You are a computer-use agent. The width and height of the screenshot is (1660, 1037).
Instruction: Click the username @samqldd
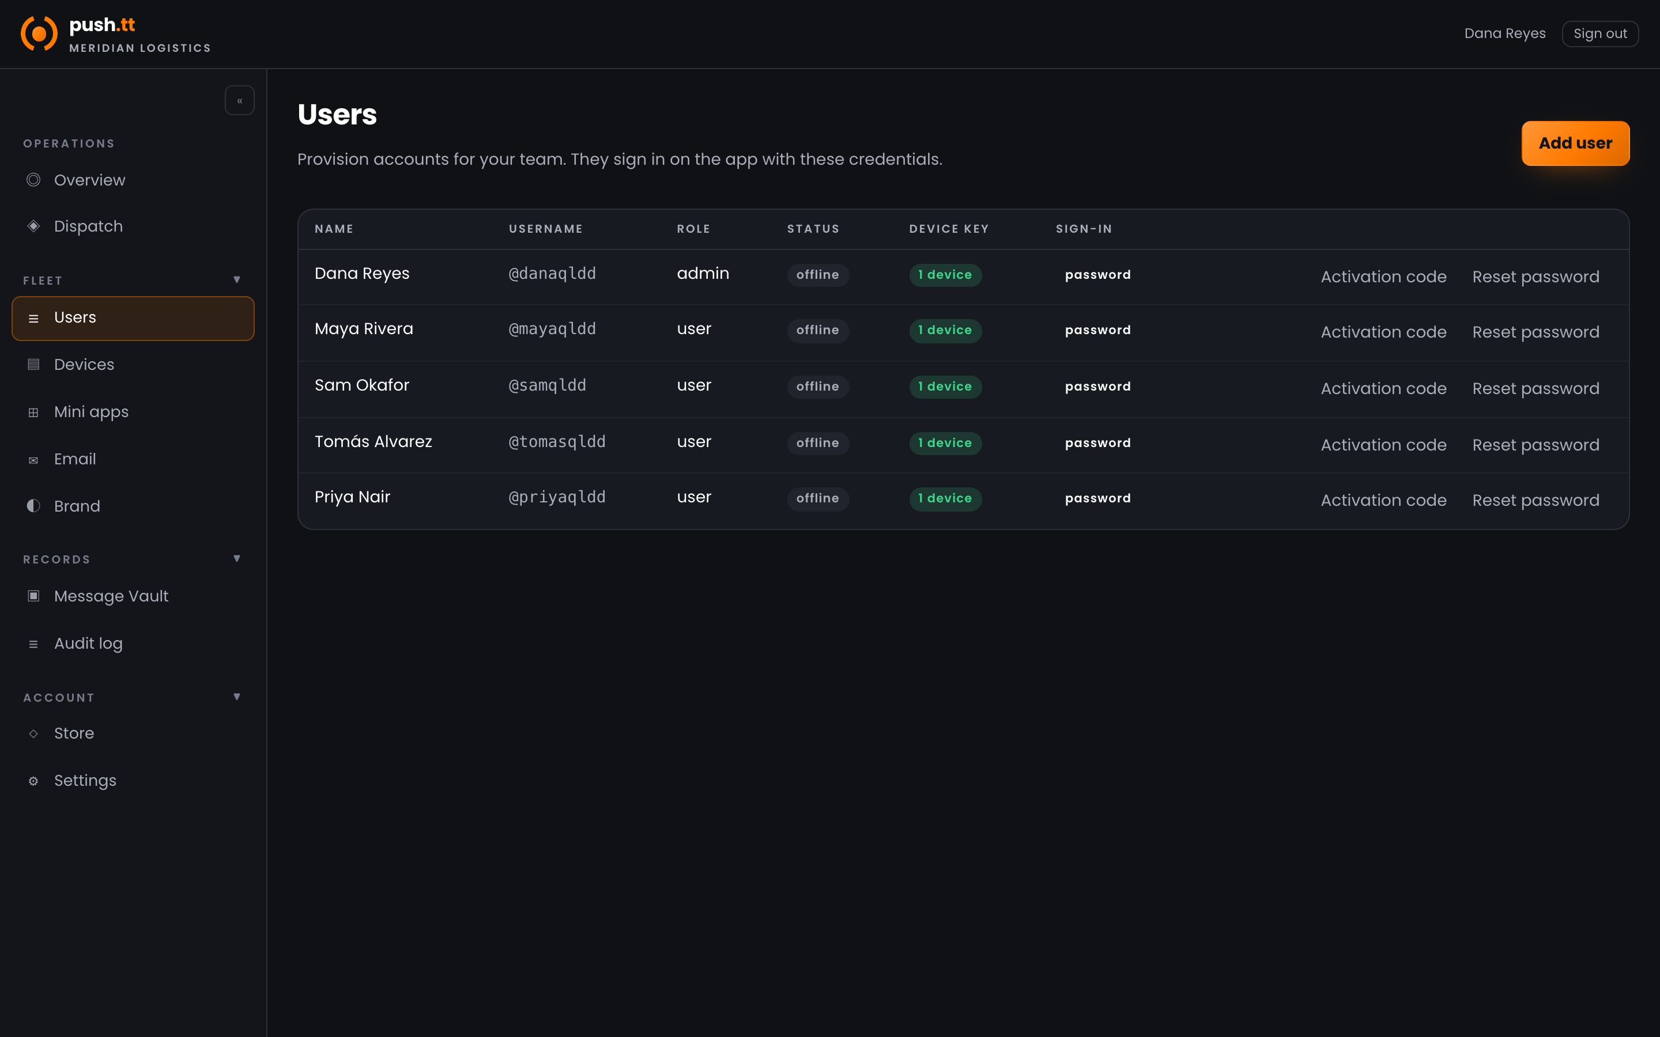point(548,385)
